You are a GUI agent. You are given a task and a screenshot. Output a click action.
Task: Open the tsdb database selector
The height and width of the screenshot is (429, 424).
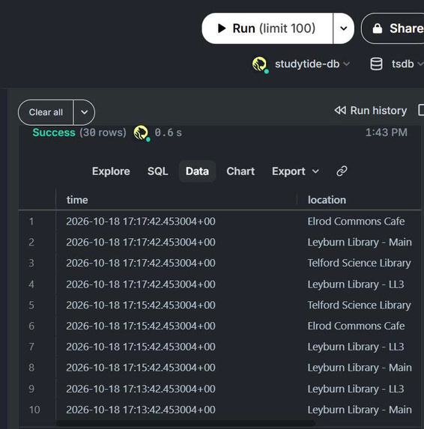(x=408, y=64)
